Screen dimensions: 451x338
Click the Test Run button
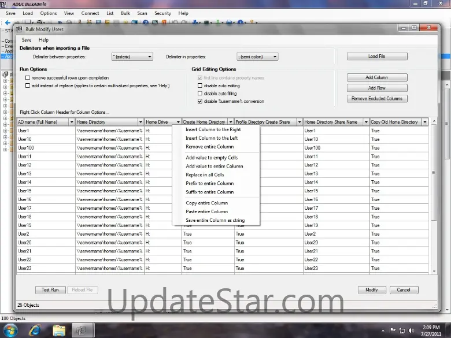pos(50,290)
